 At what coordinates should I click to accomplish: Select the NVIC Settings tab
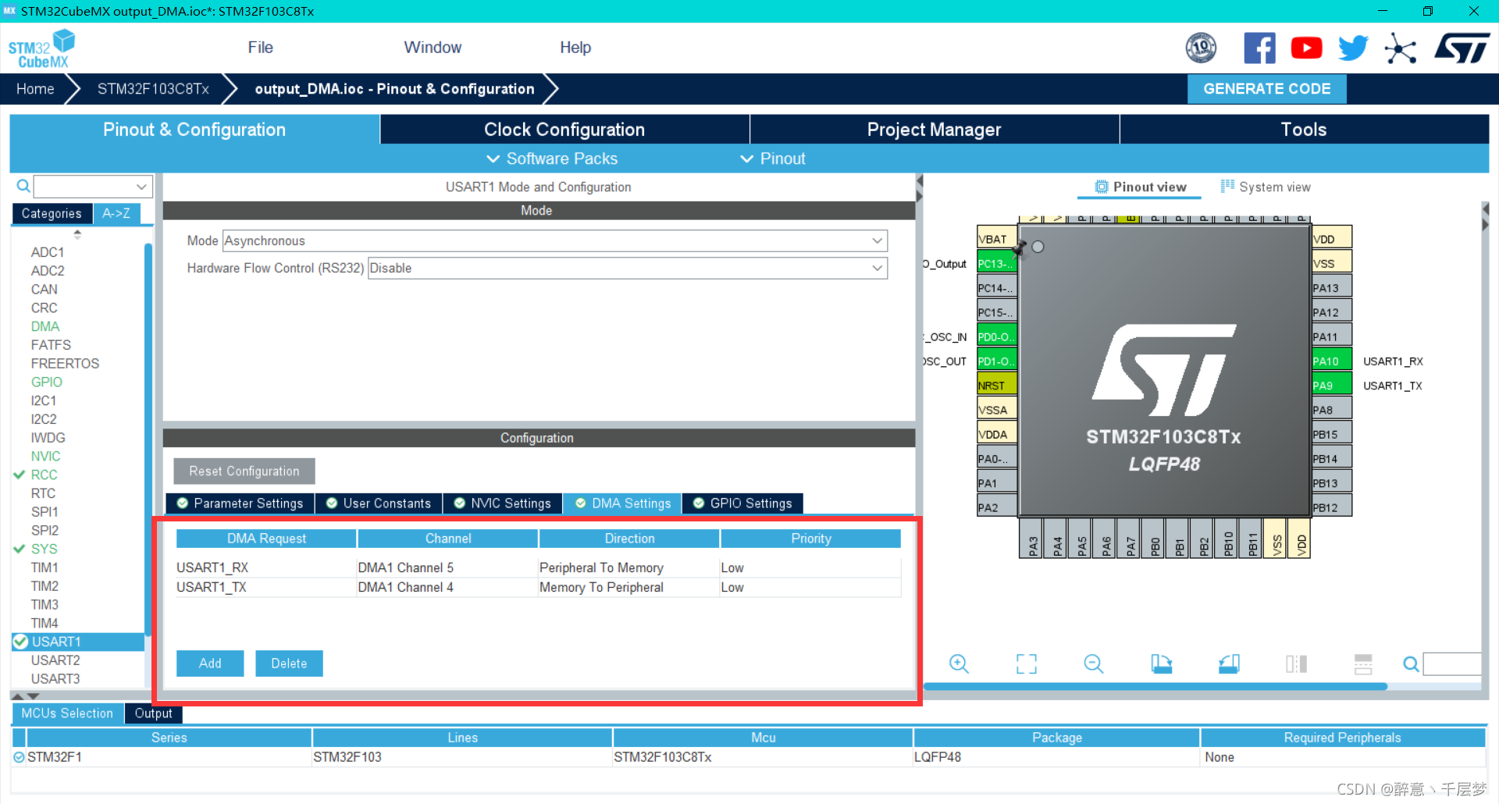(503, 503)
